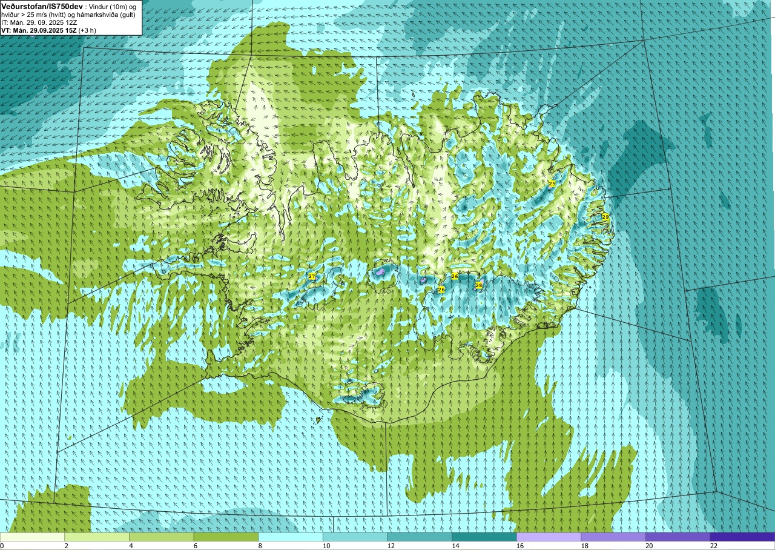775x550 pixels.
Task: Pick the darkest purple swatch above 22 m/s
Action: pyautogui.click(x=742, y=537)
